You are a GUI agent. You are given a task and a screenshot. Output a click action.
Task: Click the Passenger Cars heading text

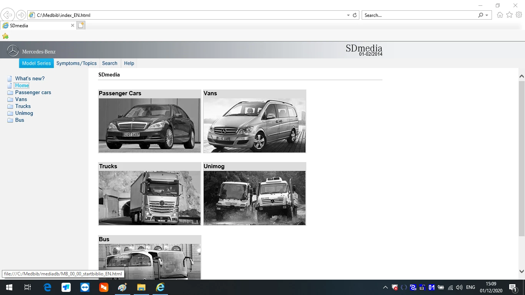click(120, 93)
